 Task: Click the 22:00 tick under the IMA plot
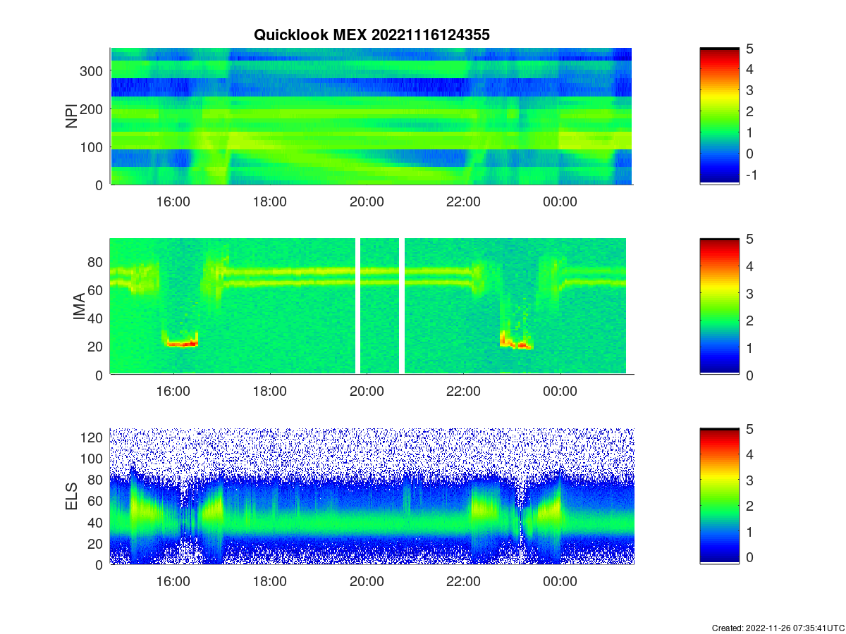(x=463, y=392)
